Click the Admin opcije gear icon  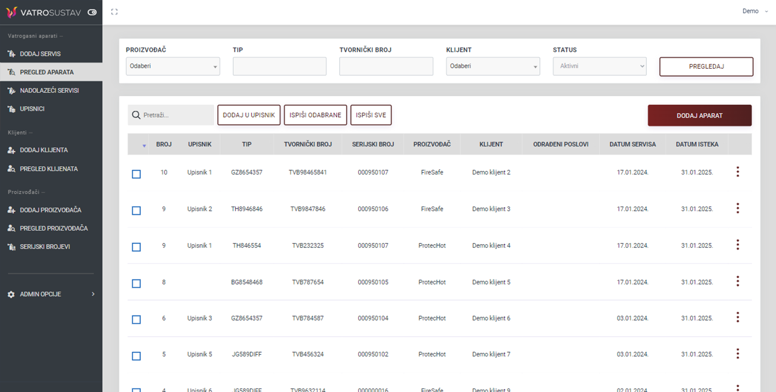click(x=11, y=295)
